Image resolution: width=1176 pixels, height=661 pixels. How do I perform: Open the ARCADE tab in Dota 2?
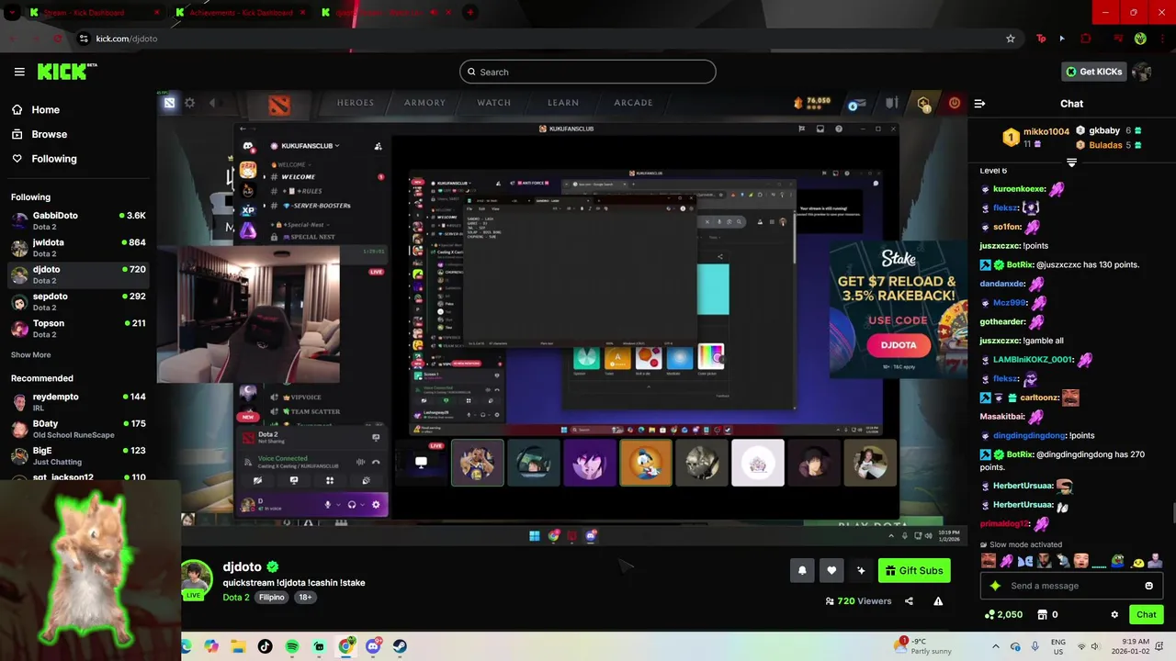[x=633, y=103]
